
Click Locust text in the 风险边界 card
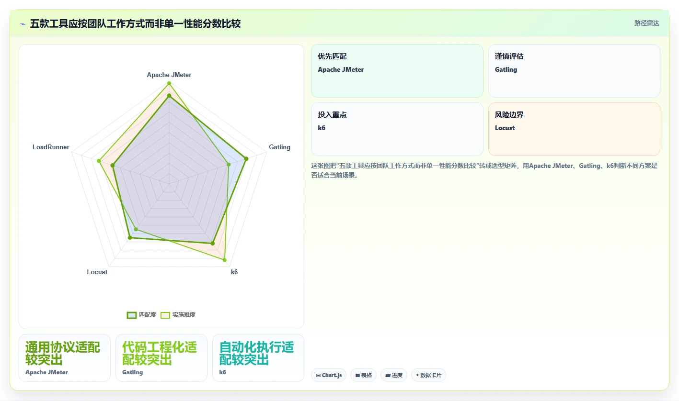(x=505, y=128)
